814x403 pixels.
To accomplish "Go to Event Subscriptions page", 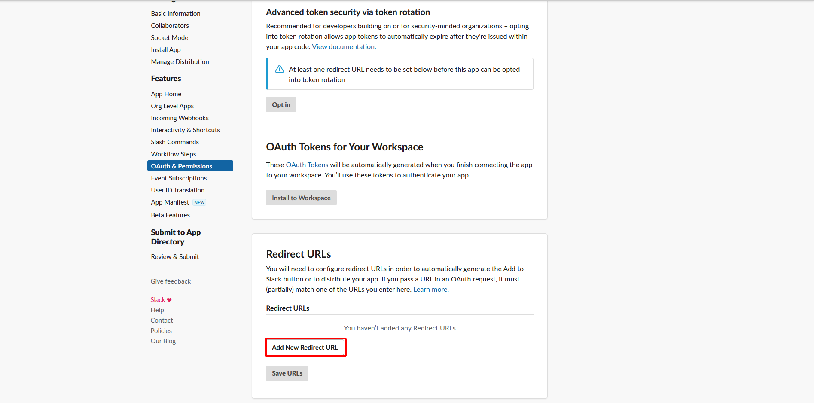I will (x=179, y=178).
